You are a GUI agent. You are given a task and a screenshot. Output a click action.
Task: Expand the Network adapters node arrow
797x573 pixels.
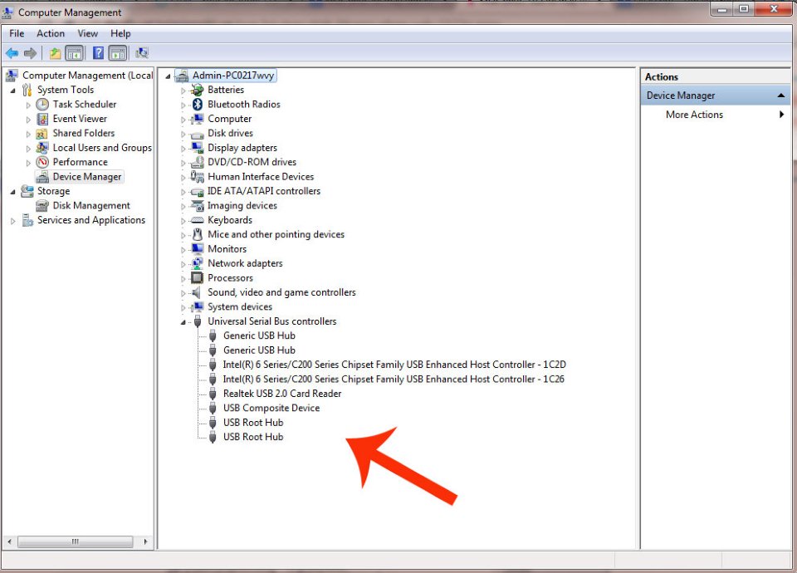point(183,264)
